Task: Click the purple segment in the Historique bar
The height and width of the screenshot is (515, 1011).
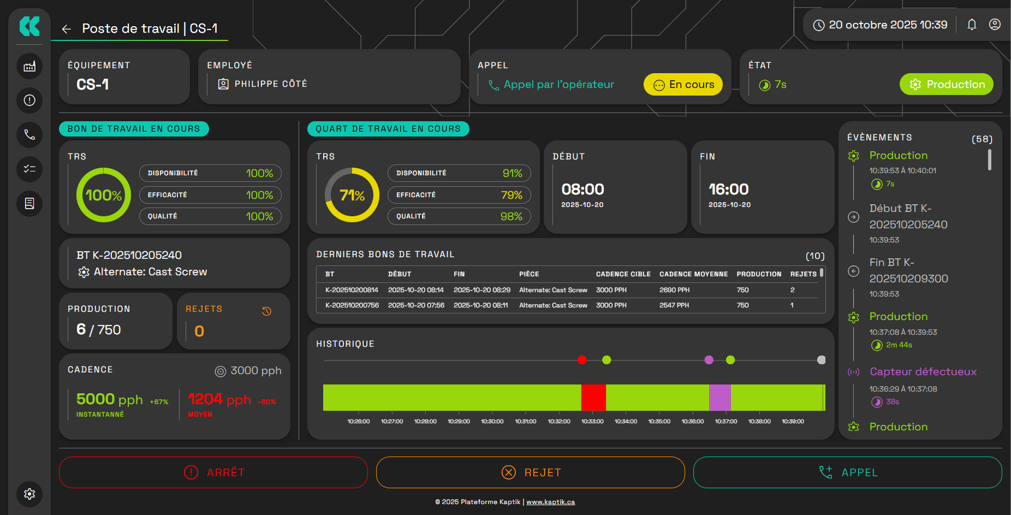Action: pyautogui.click(x=720, y=398)
